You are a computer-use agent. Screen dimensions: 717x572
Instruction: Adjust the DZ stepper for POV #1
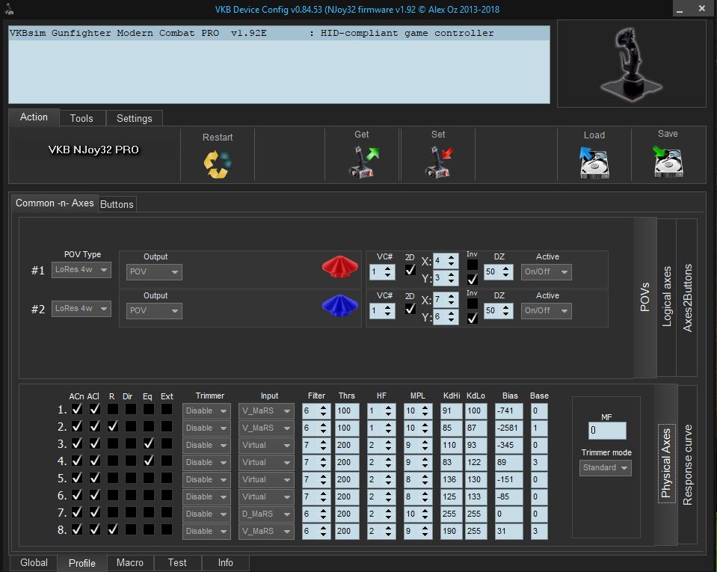pos(505,271)
